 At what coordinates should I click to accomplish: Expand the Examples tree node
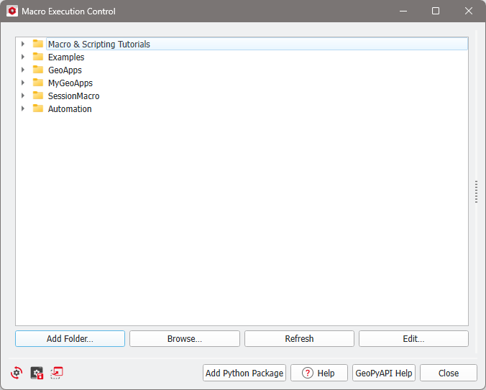[x=22, y=57]
